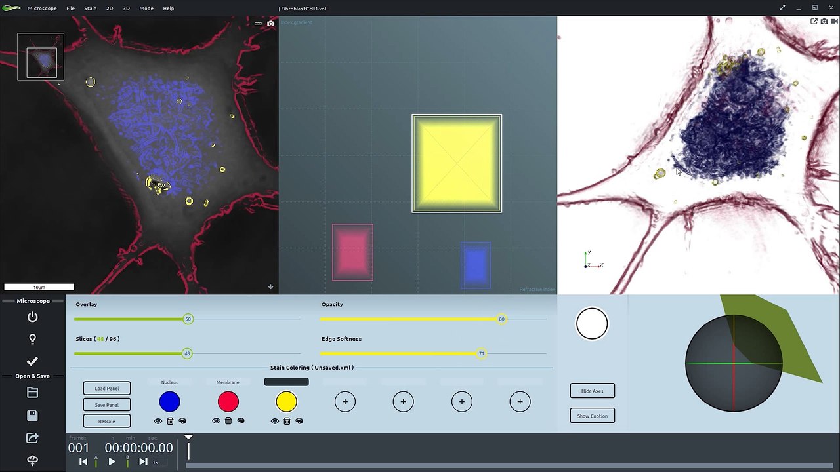Delete the Membrane stain with trash icon
840x472 pixels.
(x=228, y=421)
